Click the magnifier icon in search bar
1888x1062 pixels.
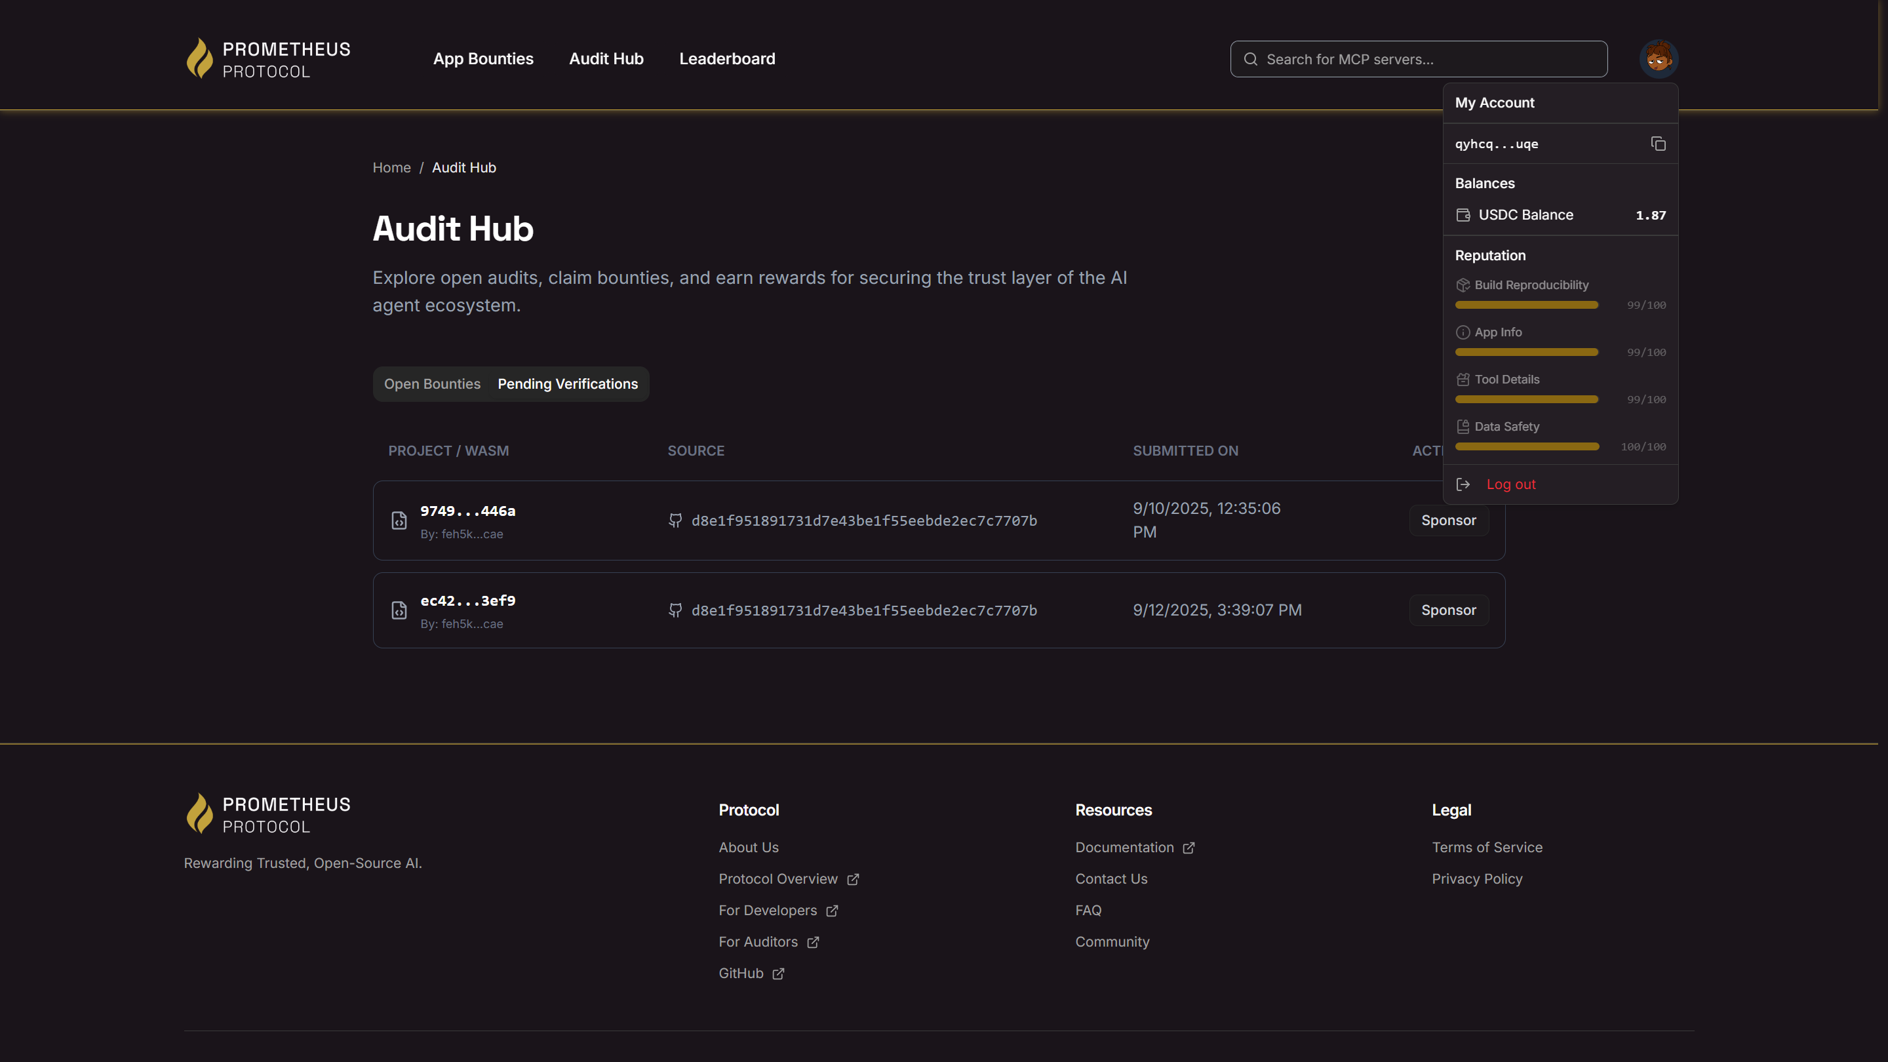[x=1250, y=60]
